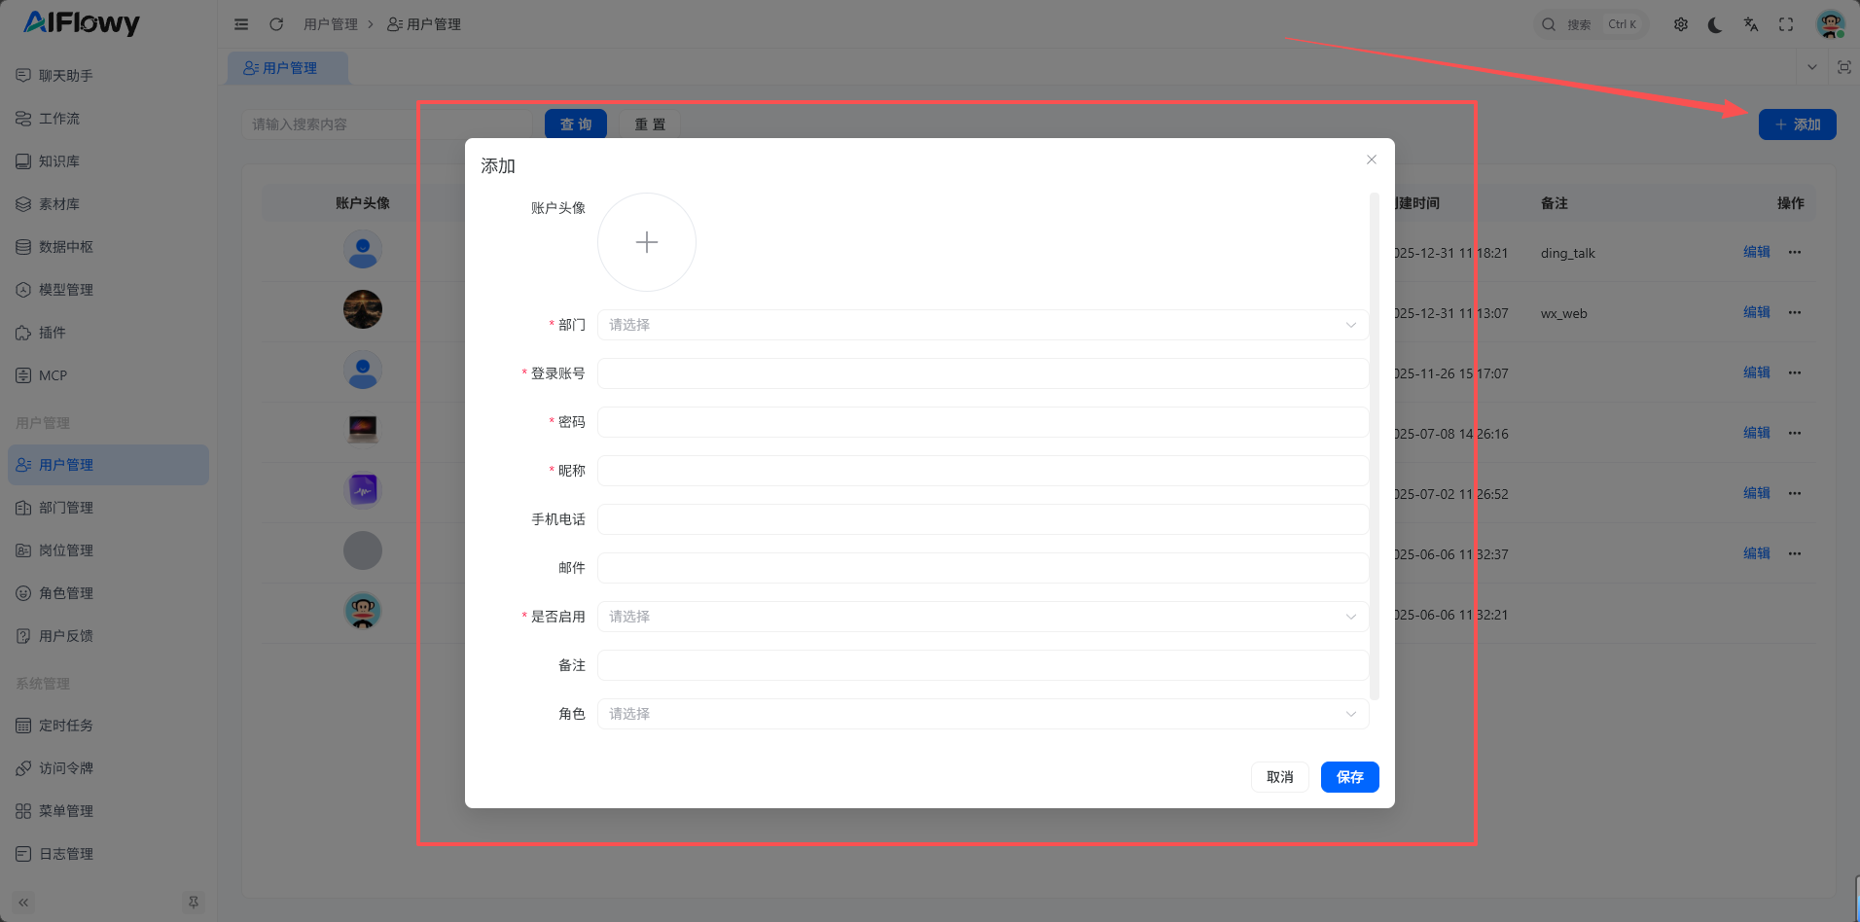Viewport: 1860px width, 922px height.
Task: Toggle dark mode moon icon
Action: (1715, 24)
